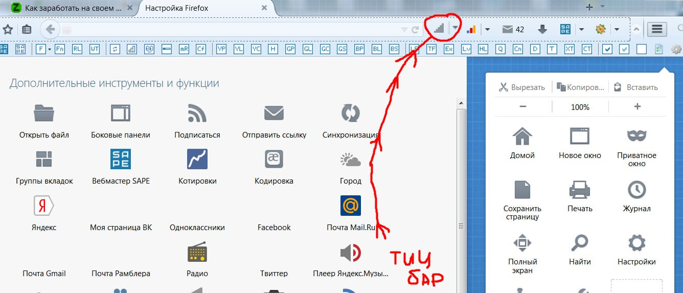Tick the empty checkbox in the SAPE bar

point(641,49)
